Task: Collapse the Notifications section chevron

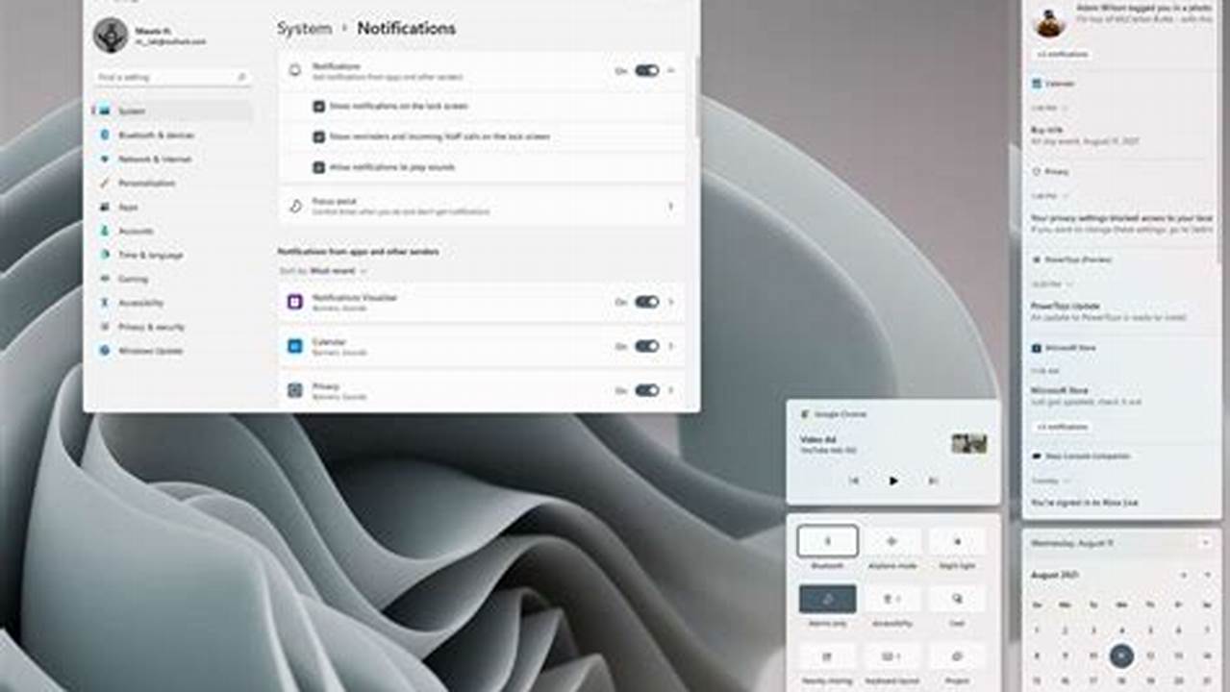Action: pos(670,70)
